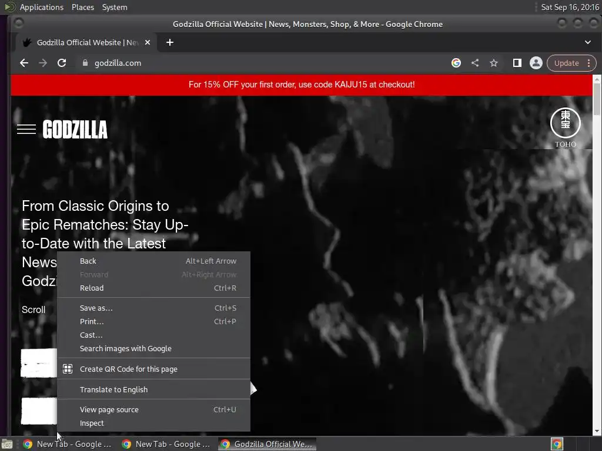Choose Inspect in the context menu
The height and width of the screenshot is (451, 602).
pyautogui.click(x=153, y=423)
